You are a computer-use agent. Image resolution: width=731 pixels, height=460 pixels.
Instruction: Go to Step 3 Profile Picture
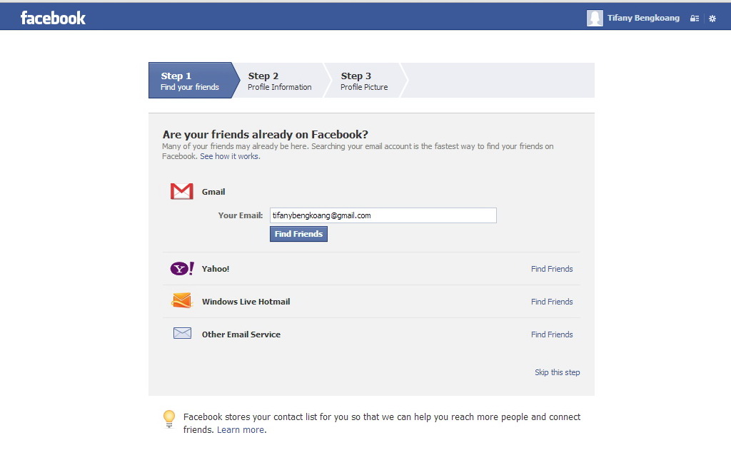pyautogui.click(x=365, y=81)
